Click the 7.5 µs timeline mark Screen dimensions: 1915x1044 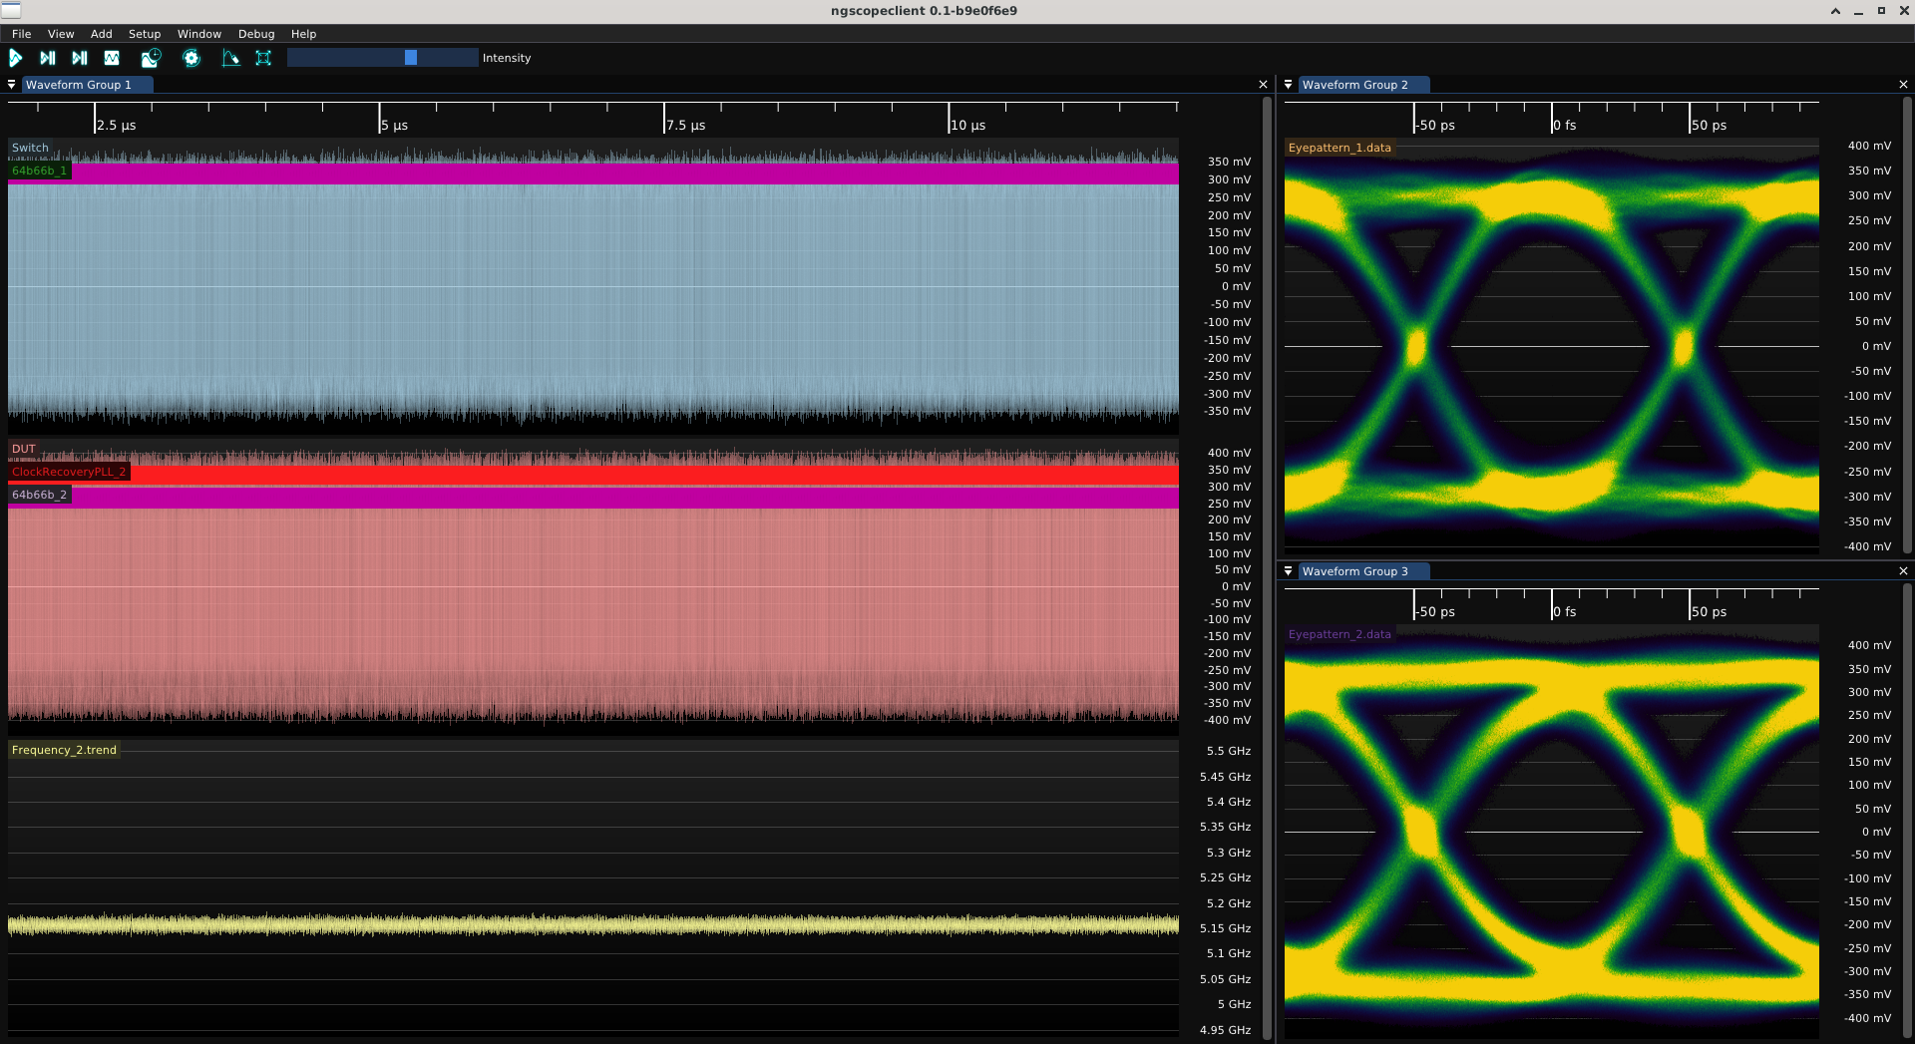click(686, 126)
